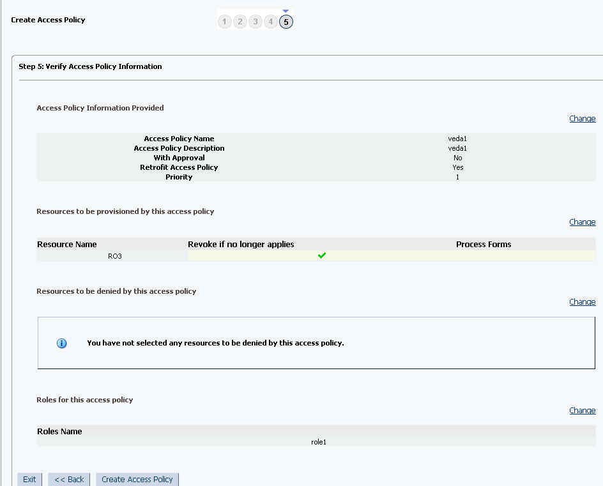This screenshot has height=486, width=603.
Task: Jump to step 3 of the wizard
Action: [255, 21]
